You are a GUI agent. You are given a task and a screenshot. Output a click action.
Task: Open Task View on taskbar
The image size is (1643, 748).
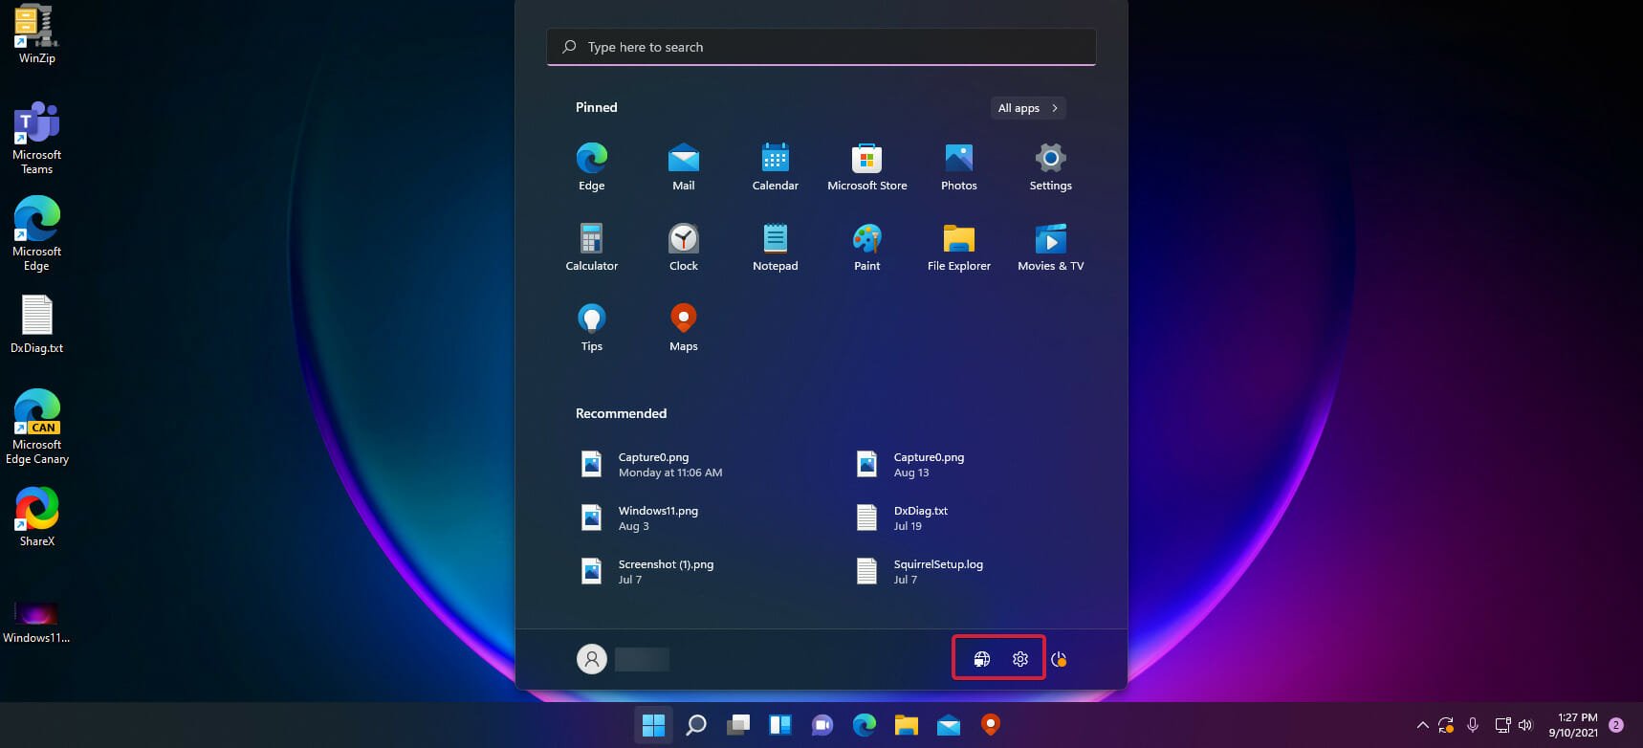coord(738,725)
